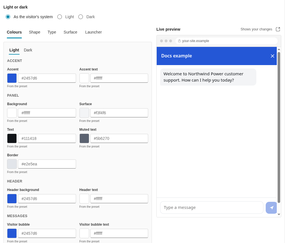The image size is (285, 243).
Task: Open the Accent text colour swatch
Action: 84,78
